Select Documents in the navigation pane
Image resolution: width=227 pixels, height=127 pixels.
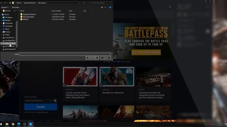point(9,23)
